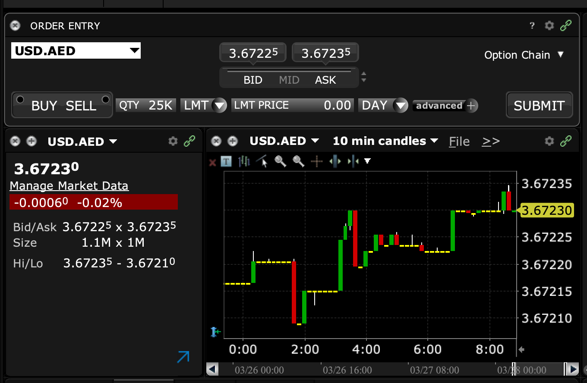Viewport: 587px width, 383px height.
Task: Click chart scrollbar left arrow
Action: click(x=212, y=369)
